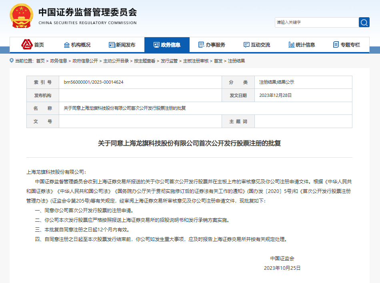Click the bar chart icon beside 统计信息
Image resolution: width=380 pixels, height=283 pixels.
[291, 45]
